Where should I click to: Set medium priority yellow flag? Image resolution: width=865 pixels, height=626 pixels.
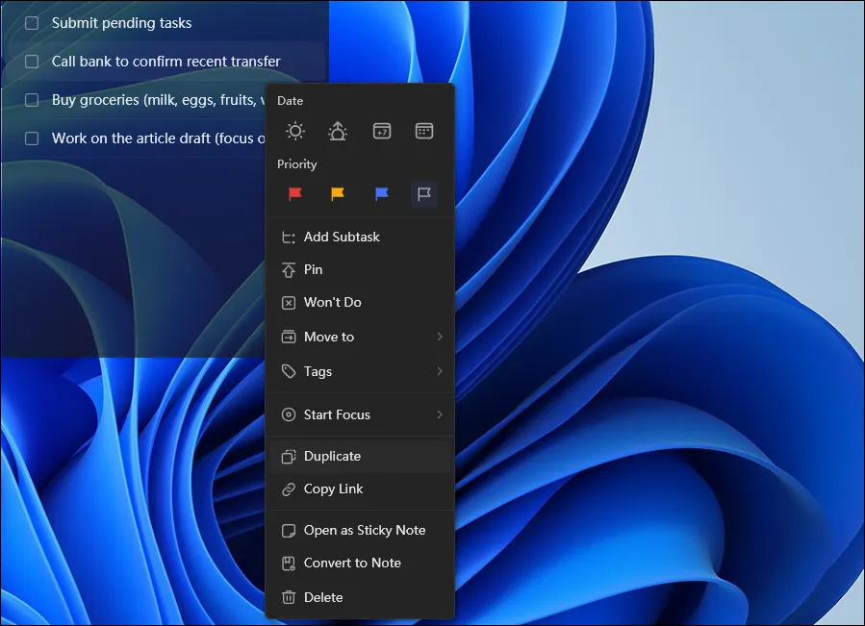point(338,194)
